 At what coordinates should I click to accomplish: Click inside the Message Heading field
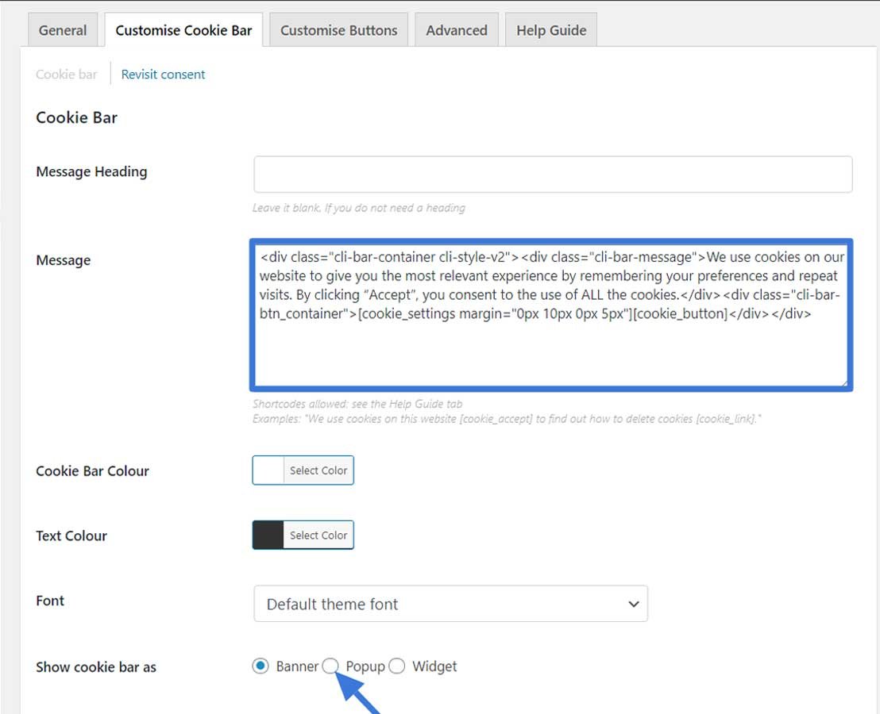[x=553, y=175]
